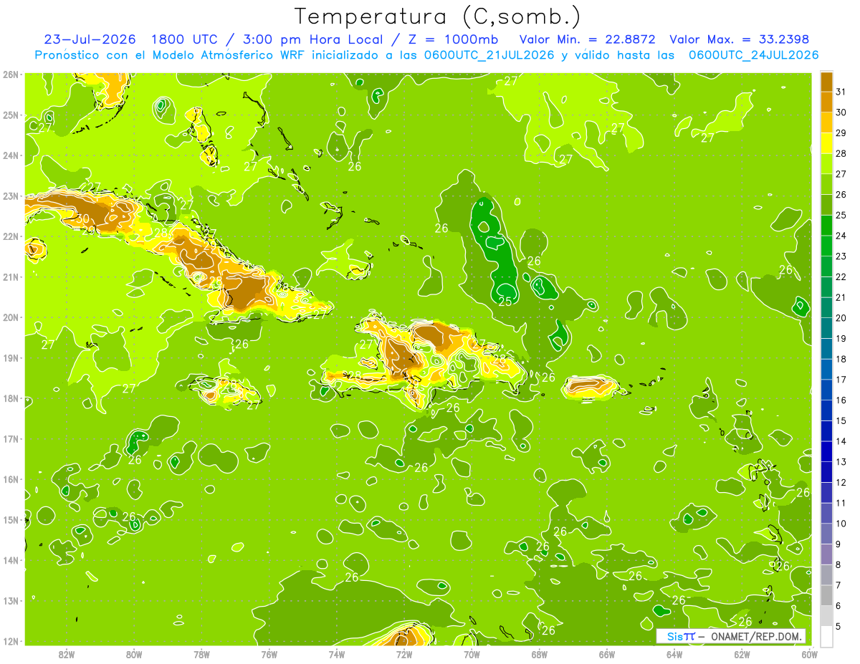Click the "60W" longitude axis label

pyautogui.click(x=810, y=653)
